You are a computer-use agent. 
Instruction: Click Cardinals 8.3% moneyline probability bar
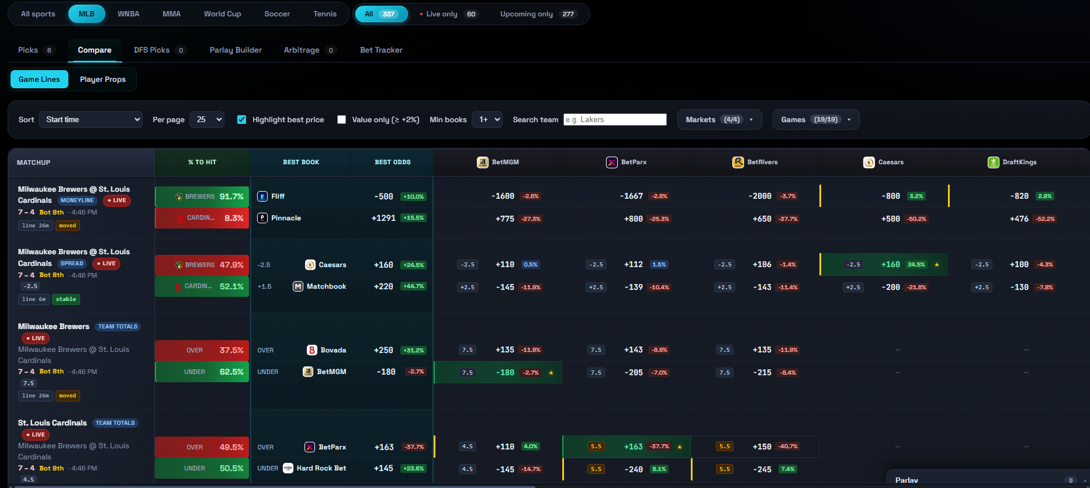[x=202, y=218]
